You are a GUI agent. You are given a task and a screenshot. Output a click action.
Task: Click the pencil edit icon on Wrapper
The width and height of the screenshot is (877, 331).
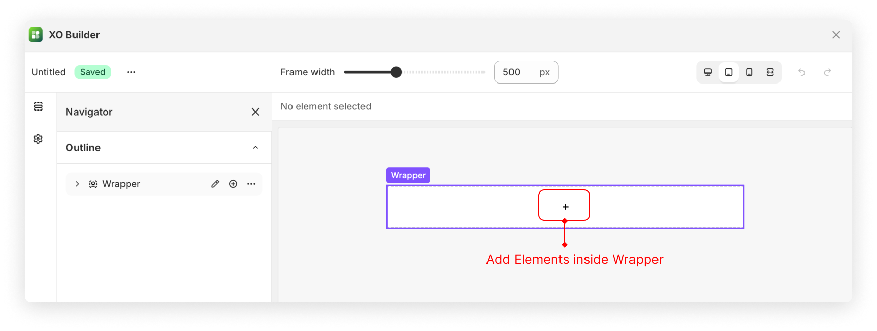[215, 184]
